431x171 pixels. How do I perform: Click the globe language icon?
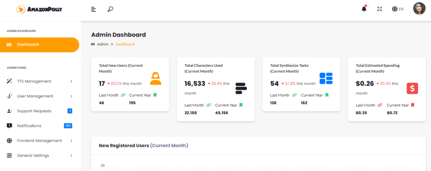pyautogui.click(x=394, y=9)
